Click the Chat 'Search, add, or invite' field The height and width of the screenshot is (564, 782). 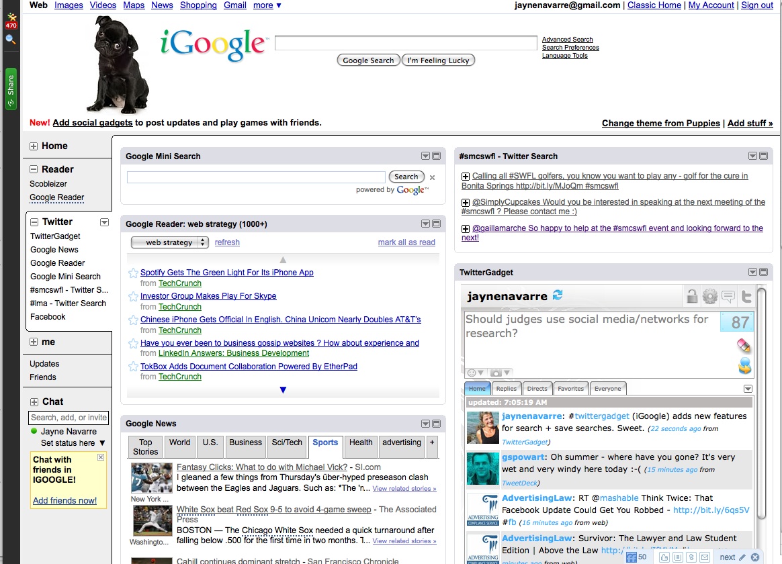pos(69,418)
